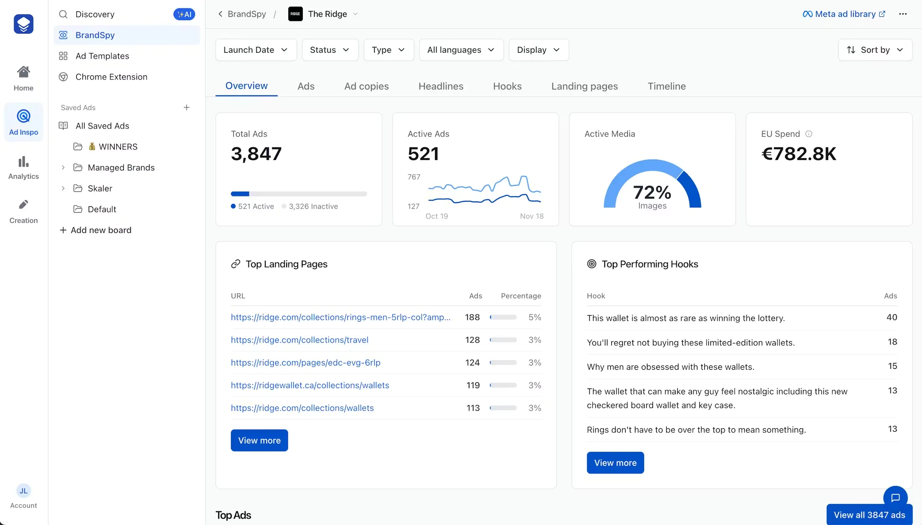Screen dimensions: 922x525
Task: Expand the Skaler folder
Action: pyautogui.click(x=63, y=188)
